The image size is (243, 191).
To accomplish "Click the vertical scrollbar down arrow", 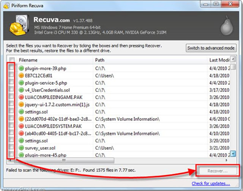I will click(x=233, y=154).
